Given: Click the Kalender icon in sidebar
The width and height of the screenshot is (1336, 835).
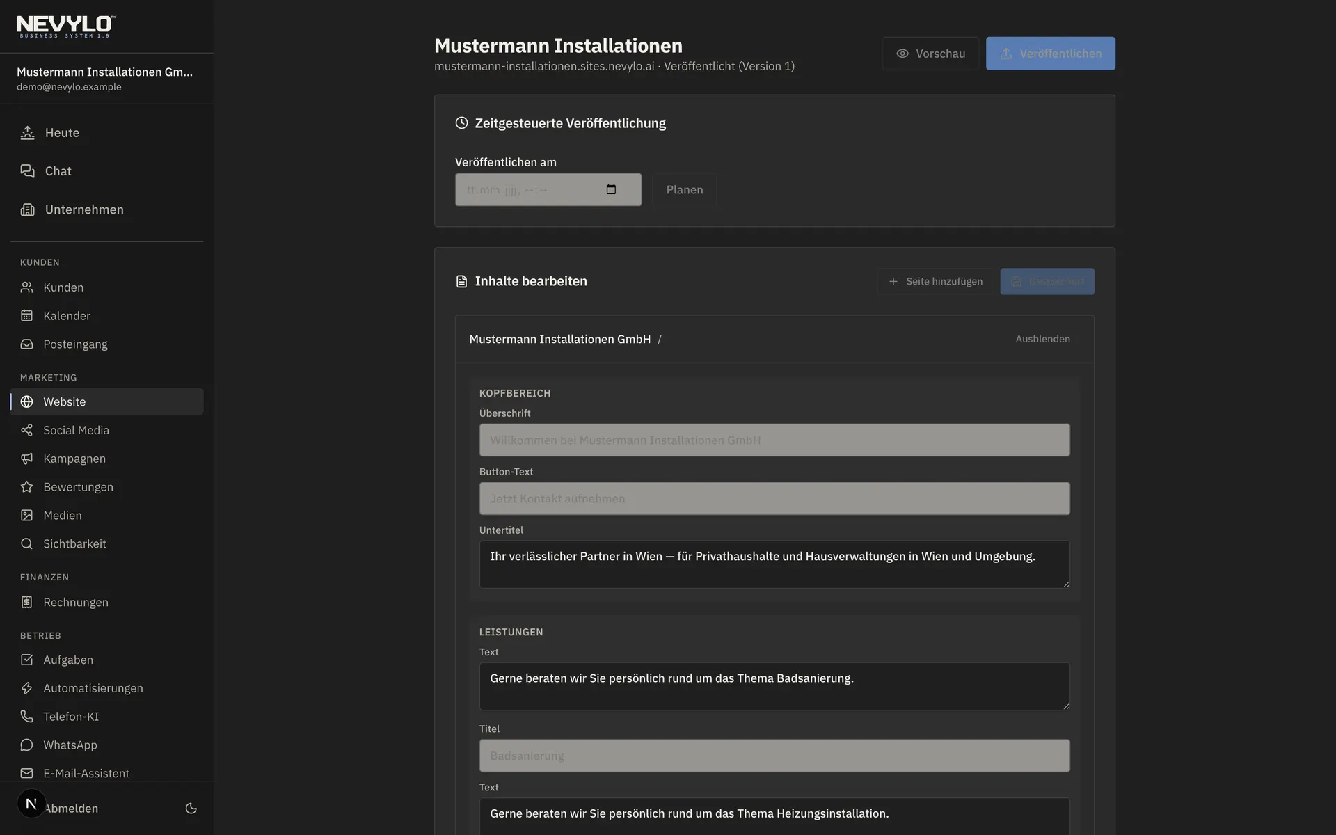Looking at the screenshot, I should point(26,316).
